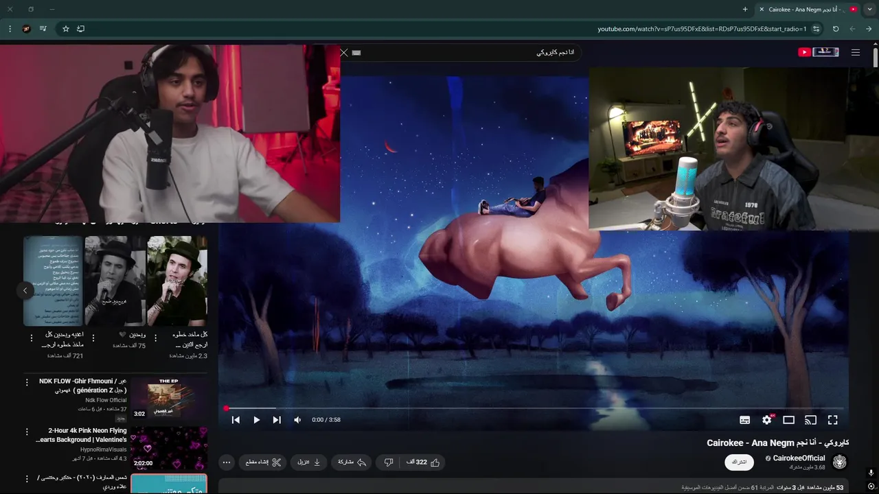Create a clip with the scissors button

coord(264,462)
